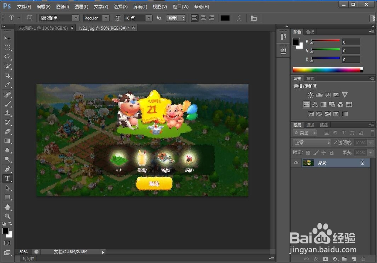
Task: Open the 滤镜(T) menu
Action: pyautogui.click(x=140, y=7)
